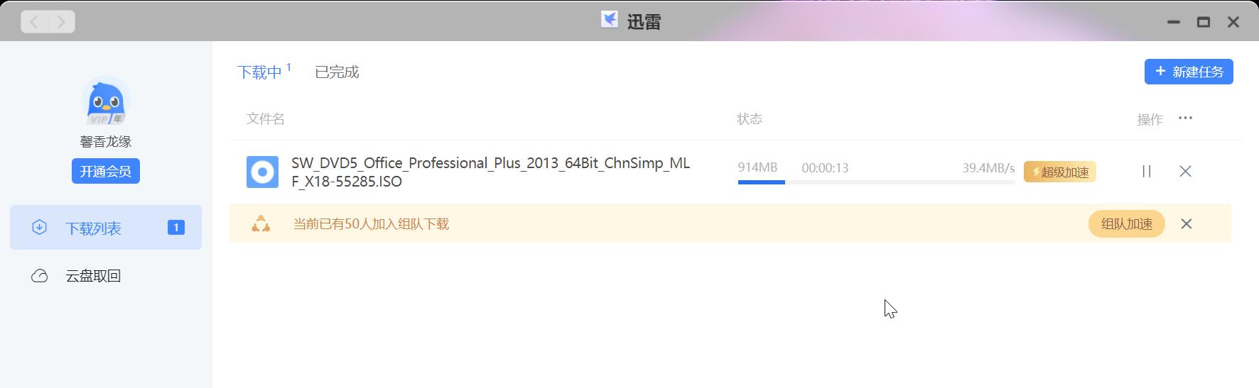Select the SW_DVD5_Office ISO file name
The image size is (1259, 388).
pos(490,172)
